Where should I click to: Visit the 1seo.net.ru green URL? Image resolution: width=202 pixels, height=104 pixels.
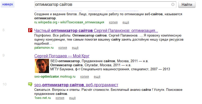43,98
